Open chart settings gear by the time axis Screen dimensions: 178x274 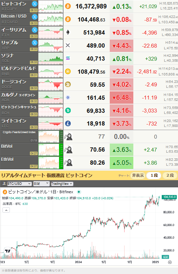[170, 262]
